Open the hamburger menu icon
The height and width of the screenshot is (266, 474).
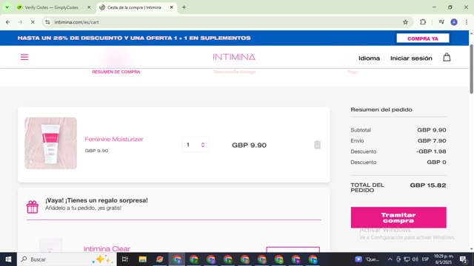(24, 57)
